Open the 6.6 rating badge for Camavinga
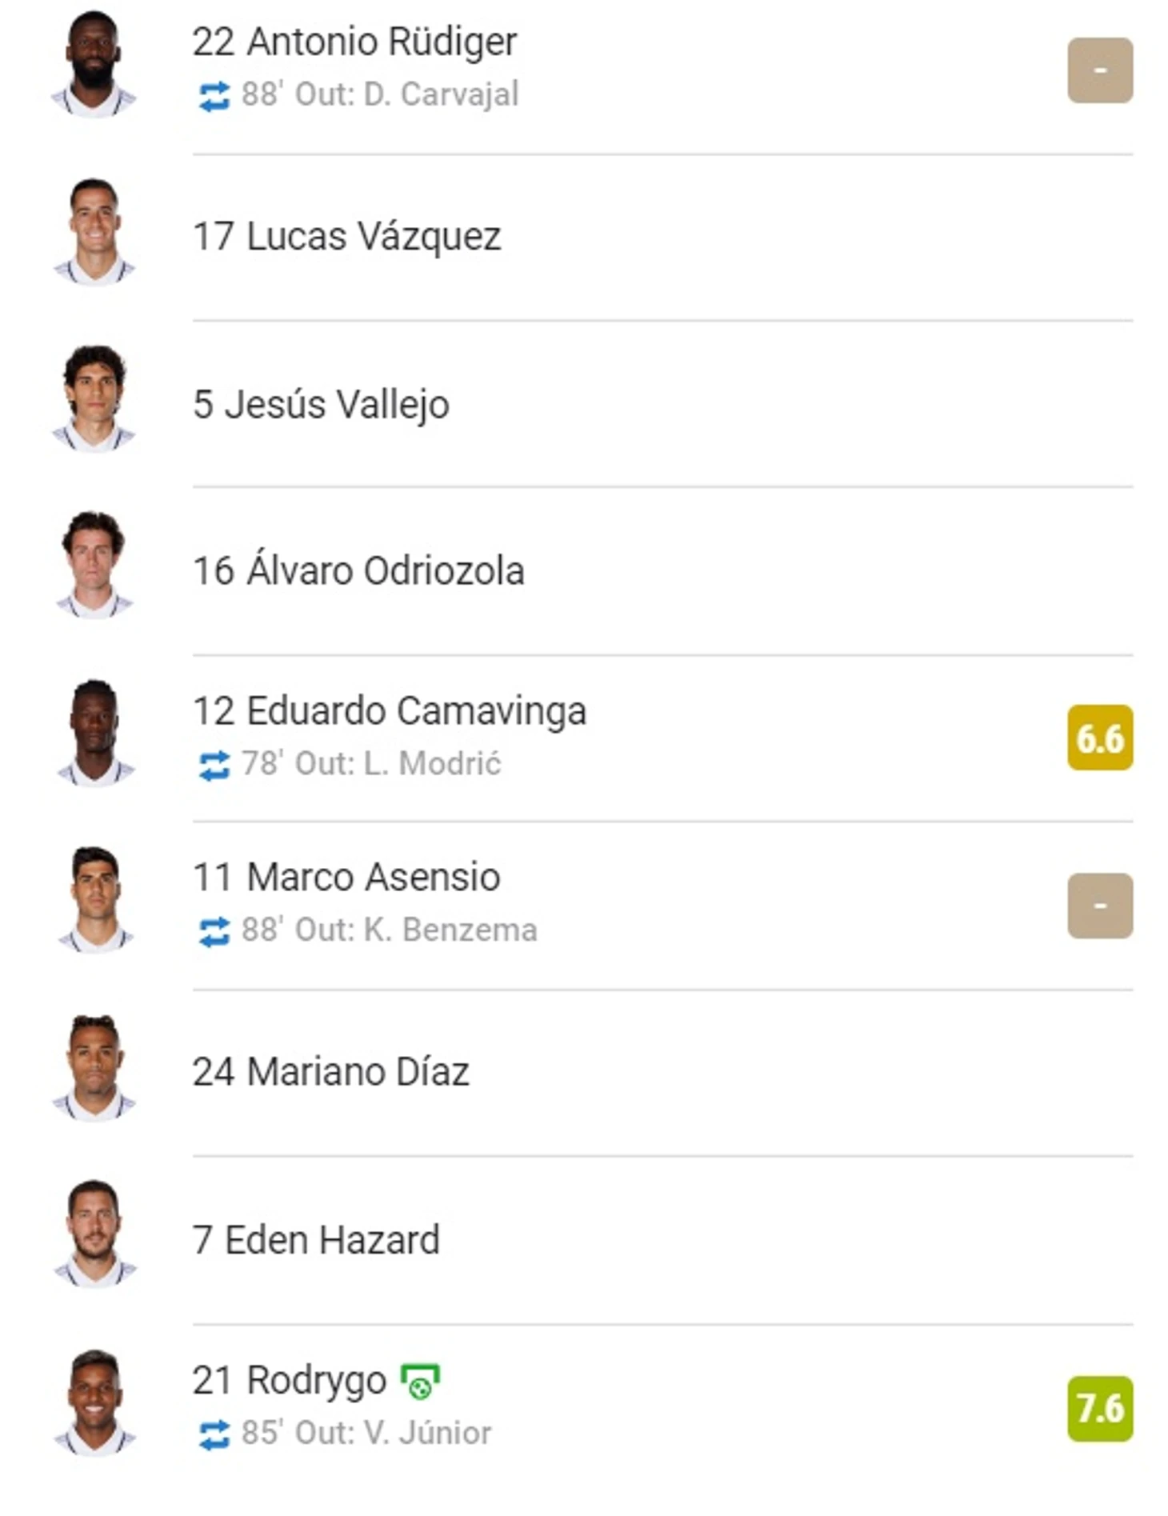Image resolution: width=1168 pixels, height=1516 pixels. tap(1099, 738)
